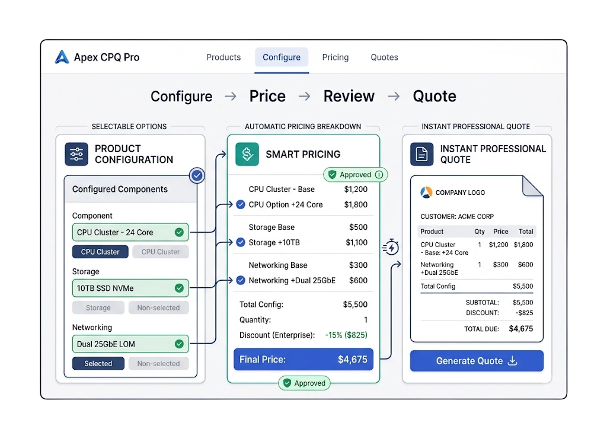Screen dimensions: 607x439
Task: Toggle the CPU Option +24 Core checkbox
Action: click(x=241, y=204)
